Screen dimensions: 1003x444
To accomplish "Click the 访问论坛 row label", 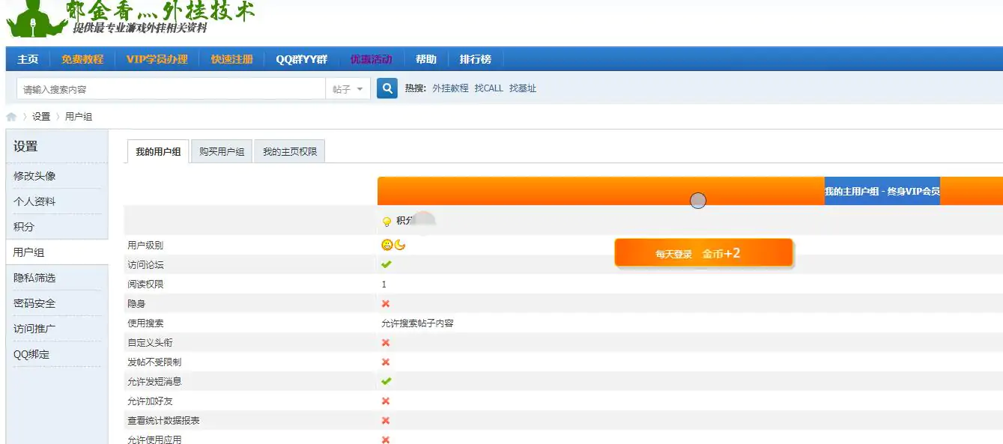I will tap(145, 264).
